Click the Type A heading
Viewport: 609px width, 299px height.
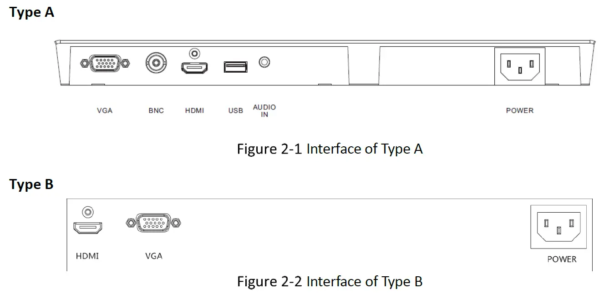tap(32, 12)
